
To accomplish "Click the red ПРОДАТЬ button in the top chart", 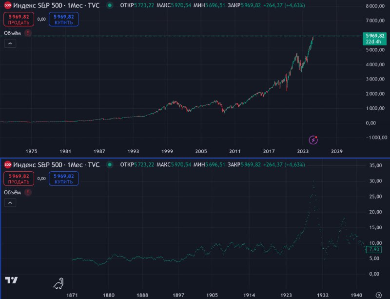I will click(x=19, y=20).
